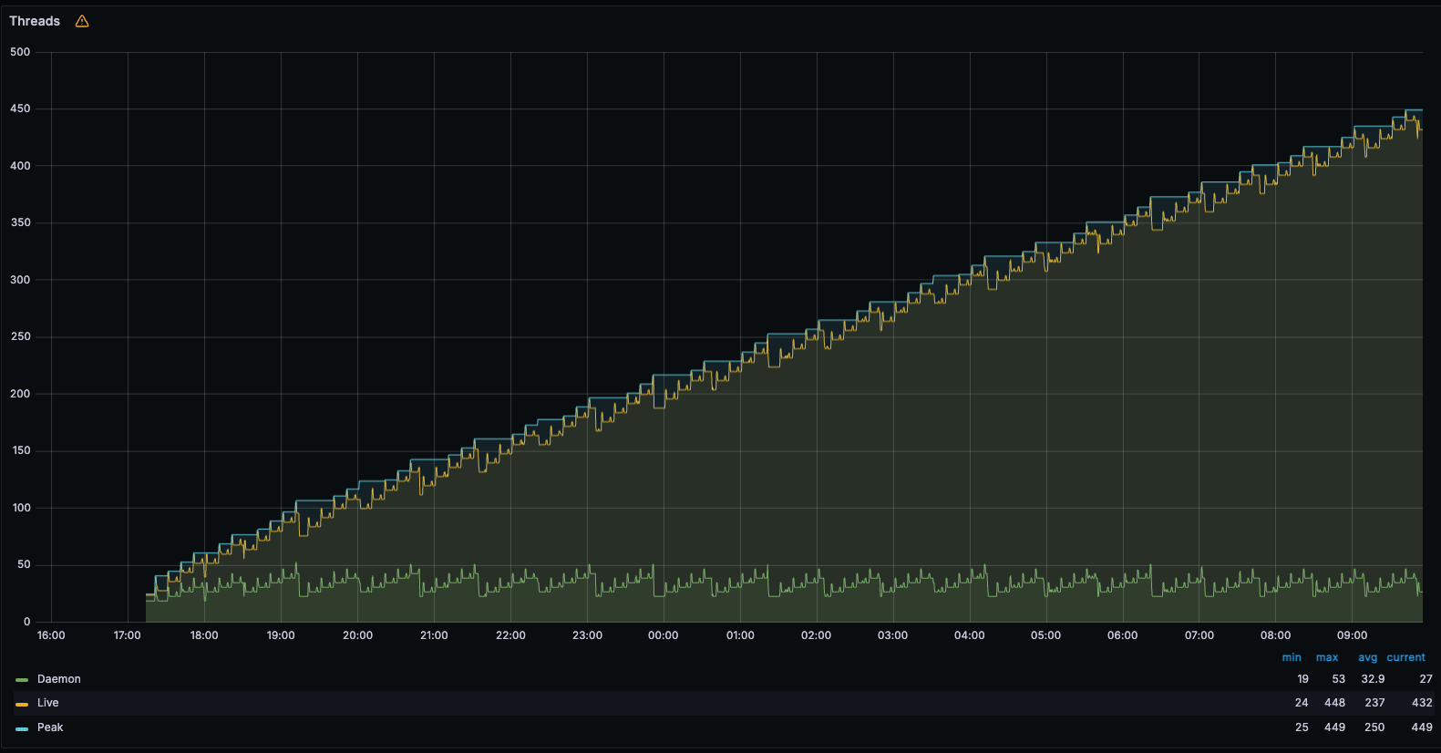Open the Threads panel title menu
Screen dimensions: 1441x753
35,21
